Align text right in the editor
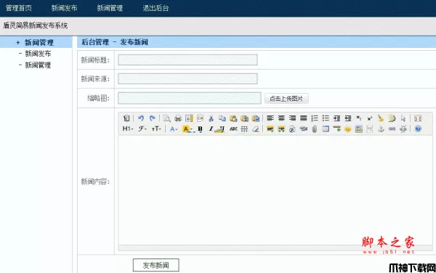The width and height of the screenshot is (436, 273). click(x=292, y=118)
